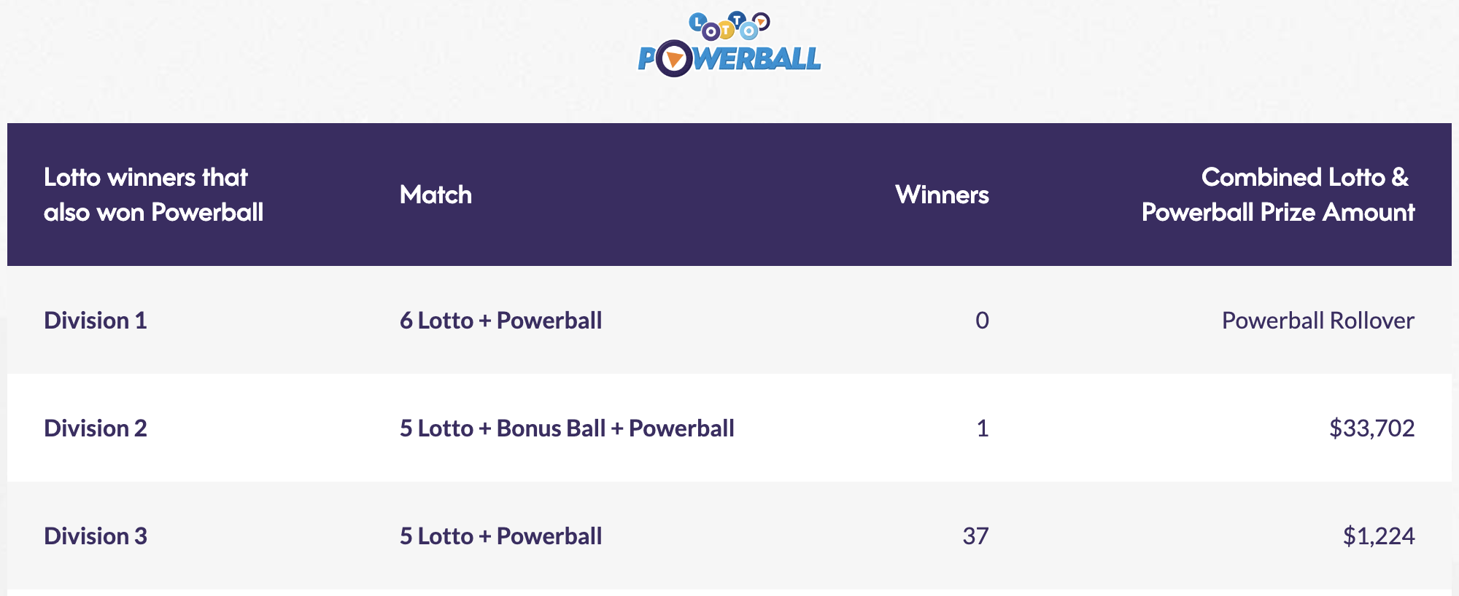The height and width of the screenshot is (596, 1459).
Task: Click Division 3 '5 Lotto + Powerball' text
Action: (500, 536)
